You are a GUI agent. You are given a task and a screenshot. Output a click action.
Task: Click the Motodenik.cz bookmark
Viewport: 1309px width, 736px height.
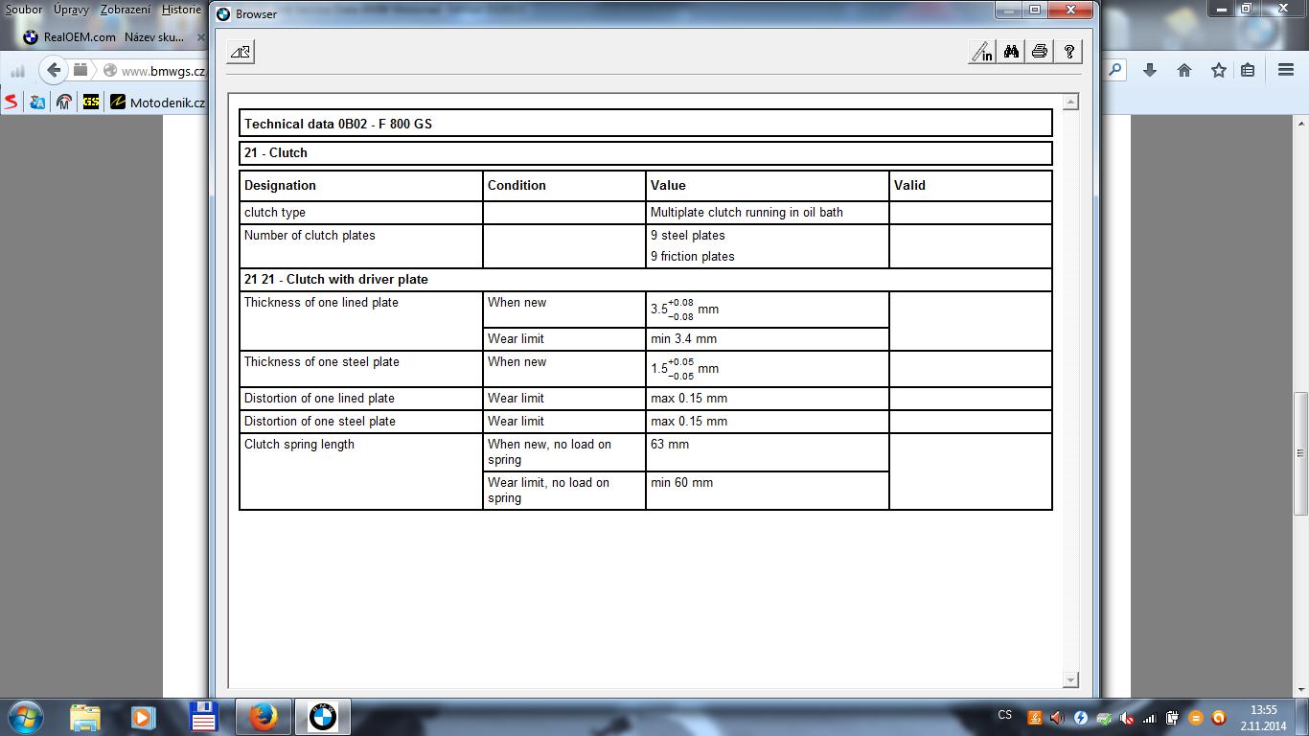click(158, 102)
